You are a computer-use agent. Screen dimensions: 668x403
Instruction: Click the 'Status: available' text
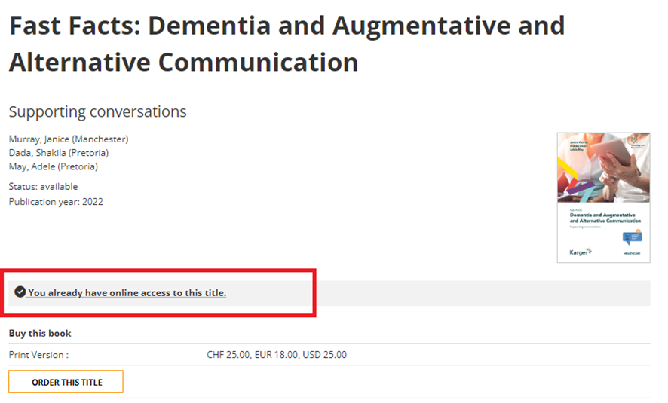(x=44, y=186)
